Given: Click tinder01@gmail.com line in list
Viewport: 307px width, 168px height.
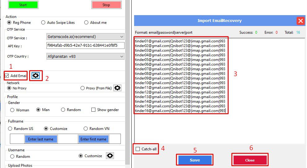Looking at the screenshot, I should [180, 41].
